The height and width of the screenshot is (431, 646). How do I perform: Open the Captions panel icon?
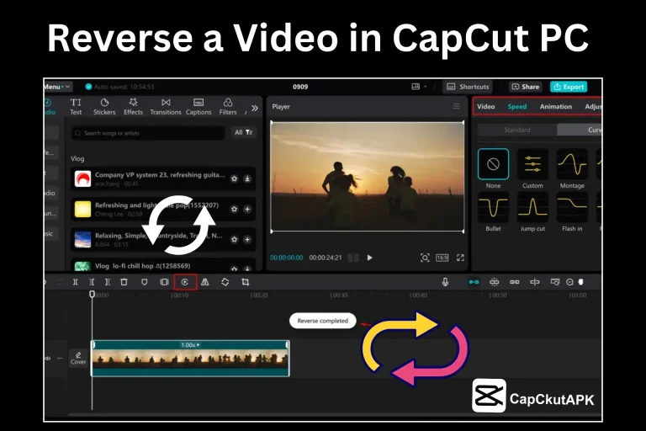tap(199, 106)
